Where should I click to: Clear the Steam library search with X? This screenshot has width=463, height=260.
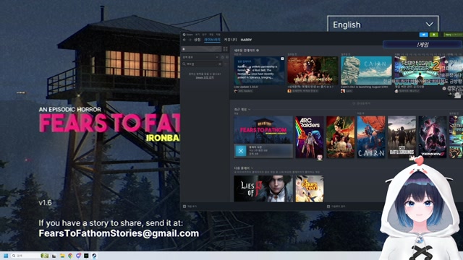click(x=220, y=64)
